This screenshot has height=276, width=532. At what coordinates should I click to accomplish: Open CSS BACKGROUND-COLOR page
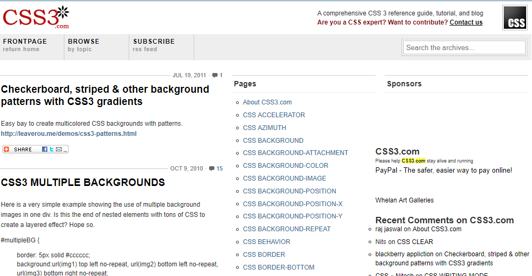[x=286, y=166]
